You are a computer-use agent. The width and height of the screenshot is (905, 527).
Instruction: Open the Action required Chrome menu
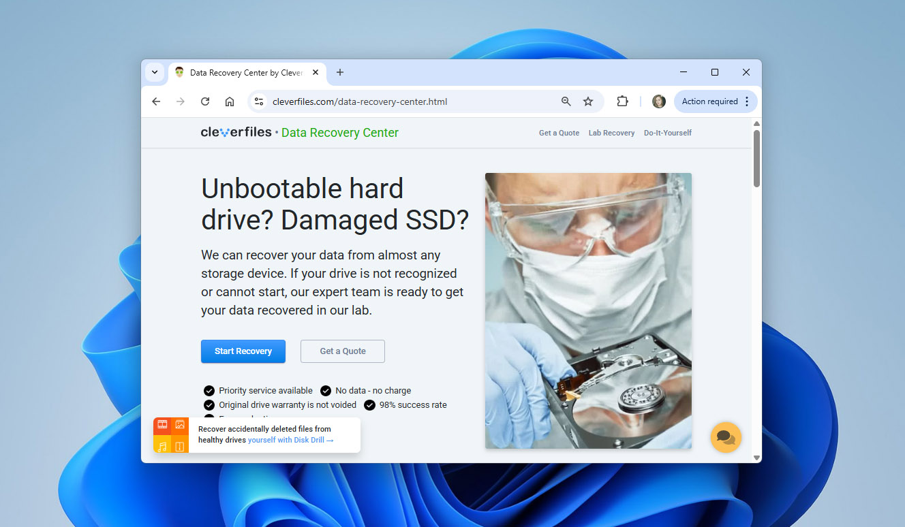(x=716, y=101)
